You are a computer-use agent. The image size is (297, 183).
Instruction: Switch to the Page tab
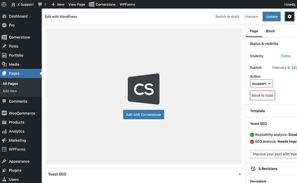(x=254, y=31)
